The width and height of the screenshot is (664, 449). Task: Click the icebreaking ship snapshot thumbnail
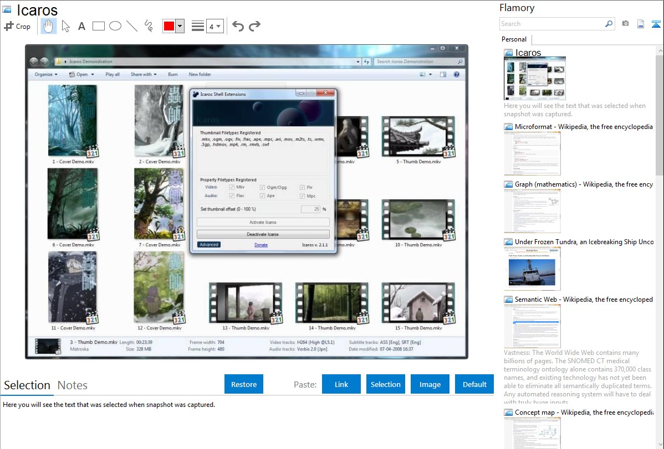(532, 269)
